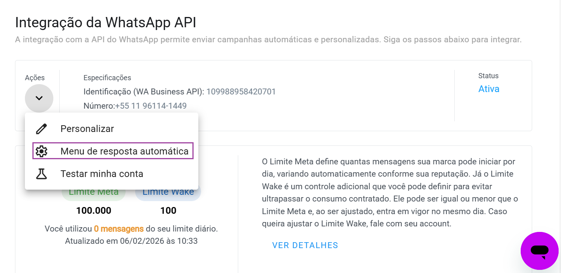This screenshot has width=561, height=273.
Task: Choose Personalizar from the actions menu
Action: (87, 128)
